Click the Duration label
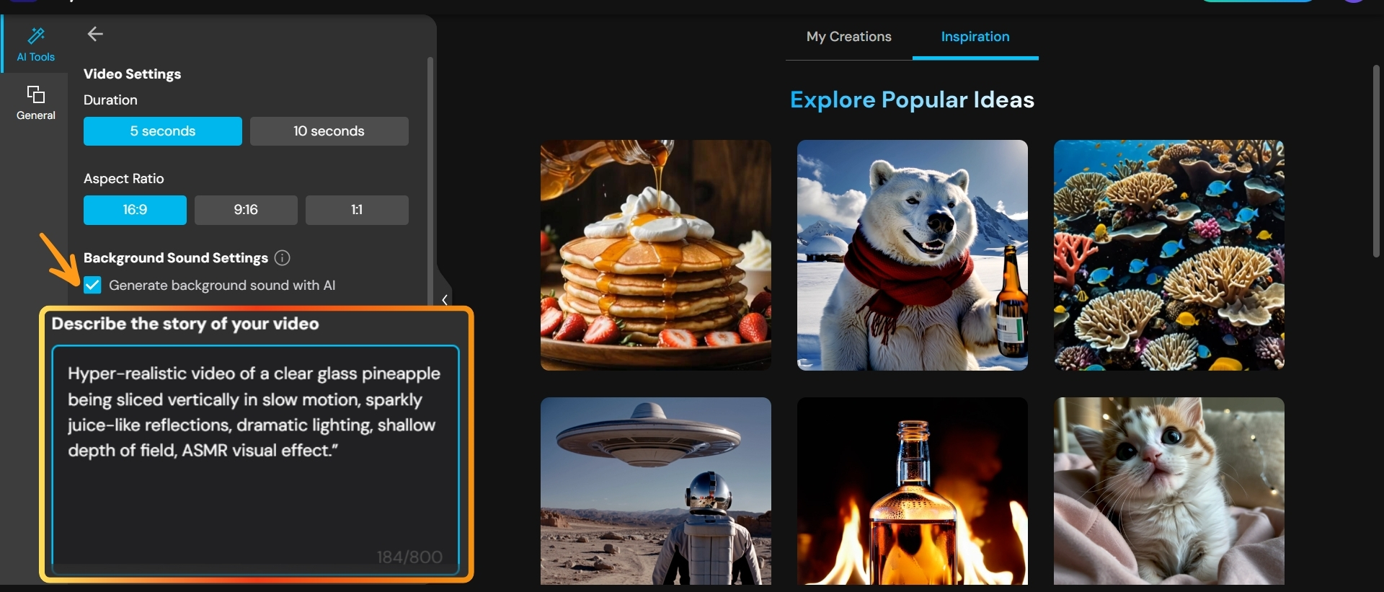 coord(110,100)
